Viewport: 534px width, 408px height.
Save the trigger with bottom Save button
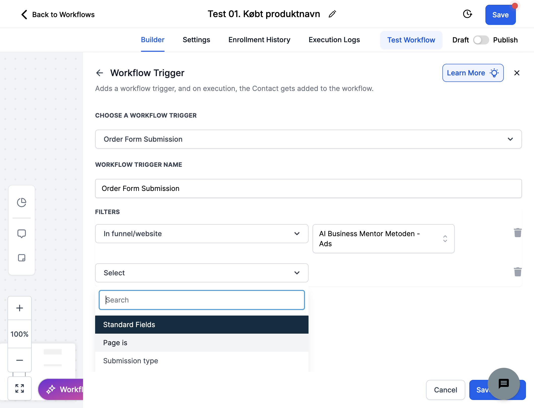pyautogui.click(x=479, y=390)
